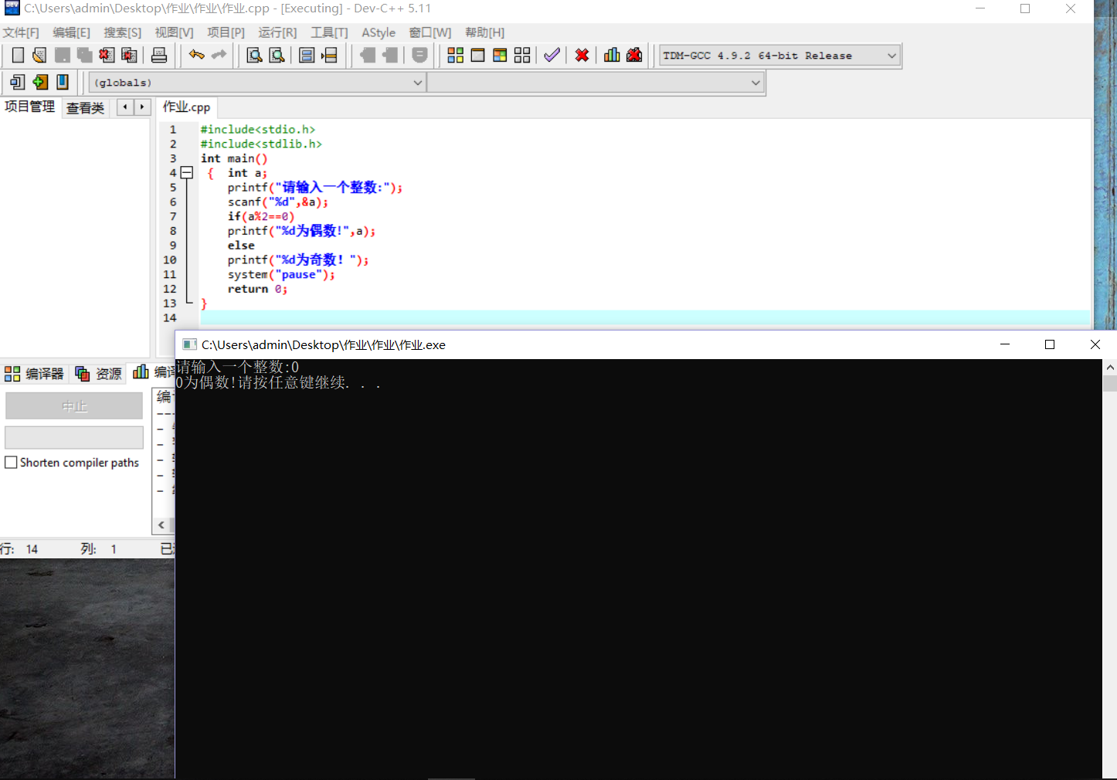Viewport: 1117px width, 780px height.
Task: Click the Print toolbar icon
Action: 159,56
